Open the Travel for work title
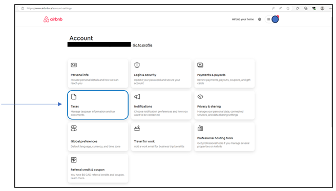 [x=144, y=141]
